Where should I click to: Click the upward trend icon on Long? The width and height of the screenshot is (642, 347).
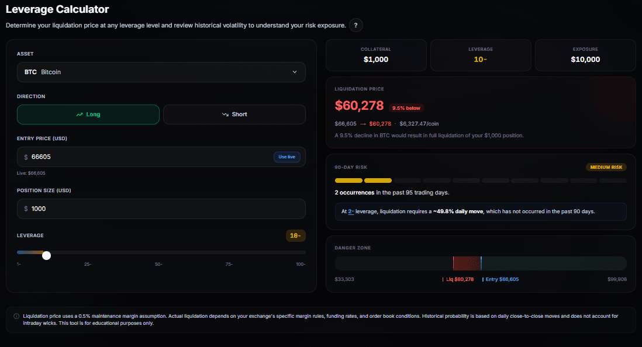click(80, 114)
